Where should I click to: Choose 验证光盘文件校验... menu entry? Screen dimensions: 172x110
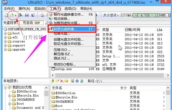pyautogui.click(x=72, y=44)
